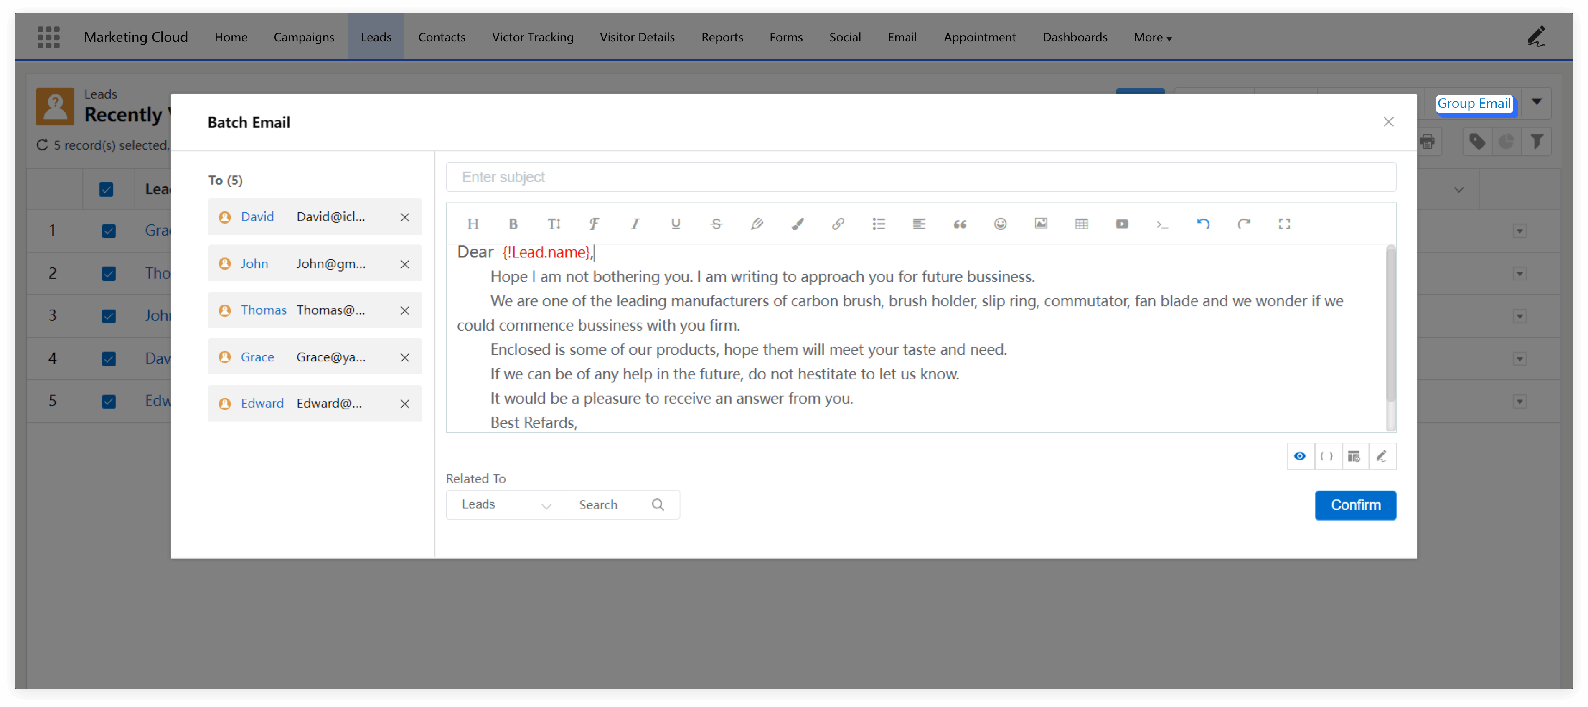The height and width of the screenshot is (707, 1588).
Task: Uncheck the select-all leads checkbox
Action: click(106, 189)
